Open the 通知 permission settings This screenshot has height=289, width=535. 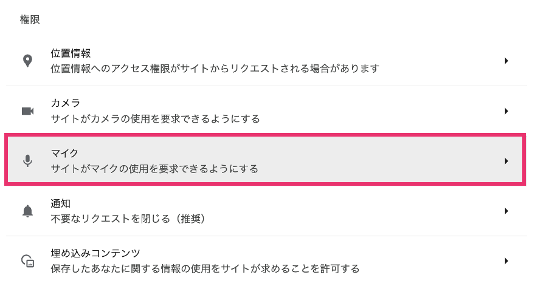coord(266,211)
